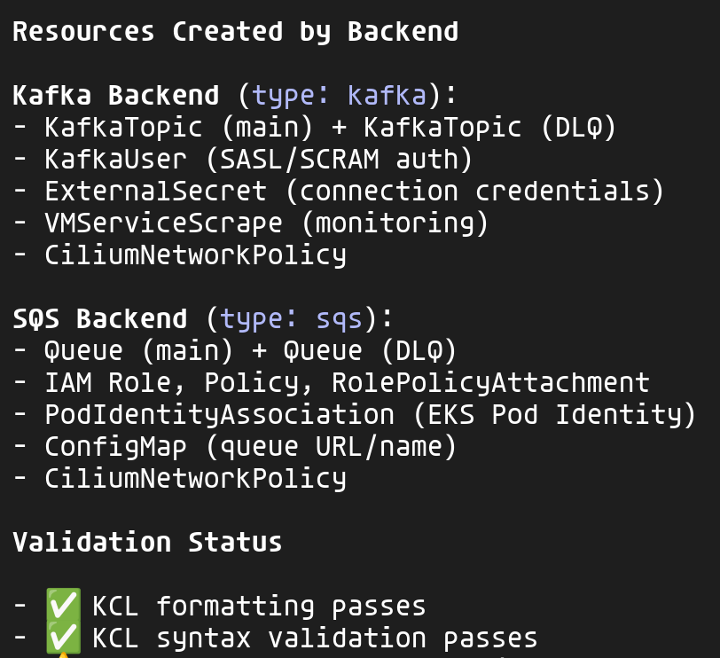Screen dimensions: 720x658
Task: Click the green checkmark beside KCL formatting passes
Action: pos(62,606)
